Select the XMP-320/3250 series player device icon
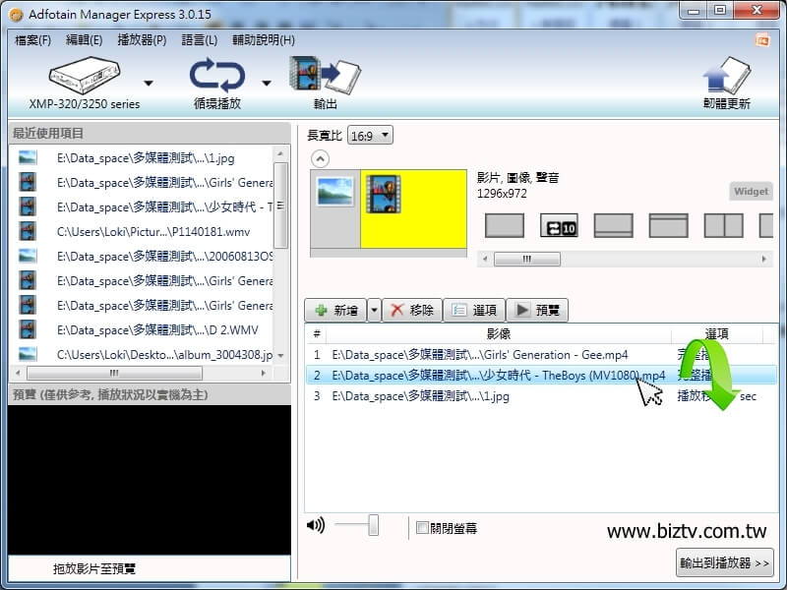The image size is (787, 590). [x=85, y=76]
